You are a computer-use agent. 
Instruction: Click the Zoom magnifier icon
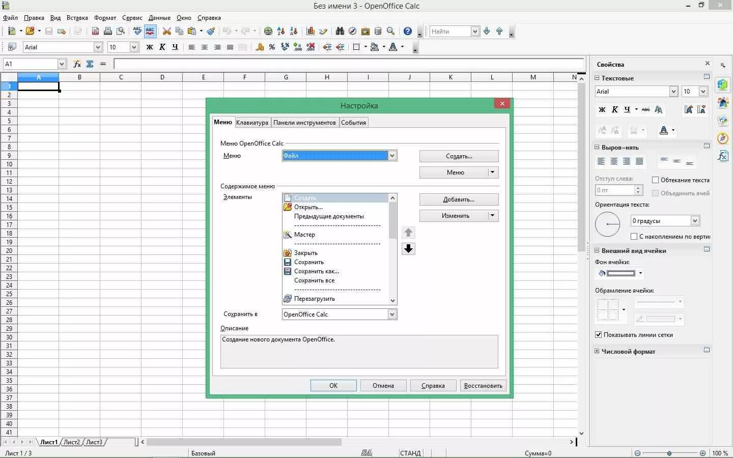(x=390, y=31)
